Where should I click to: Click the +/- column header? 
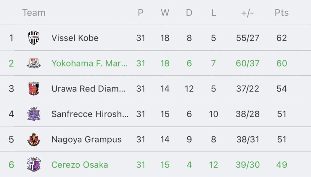[x=248, y=13]
